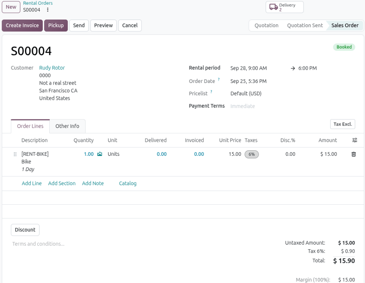
Task: Click Add Note link
Action: 93,183
